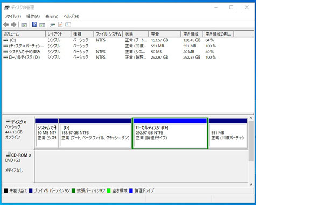Click the drive icon beside システムで予約済み row

coord(6,52)
